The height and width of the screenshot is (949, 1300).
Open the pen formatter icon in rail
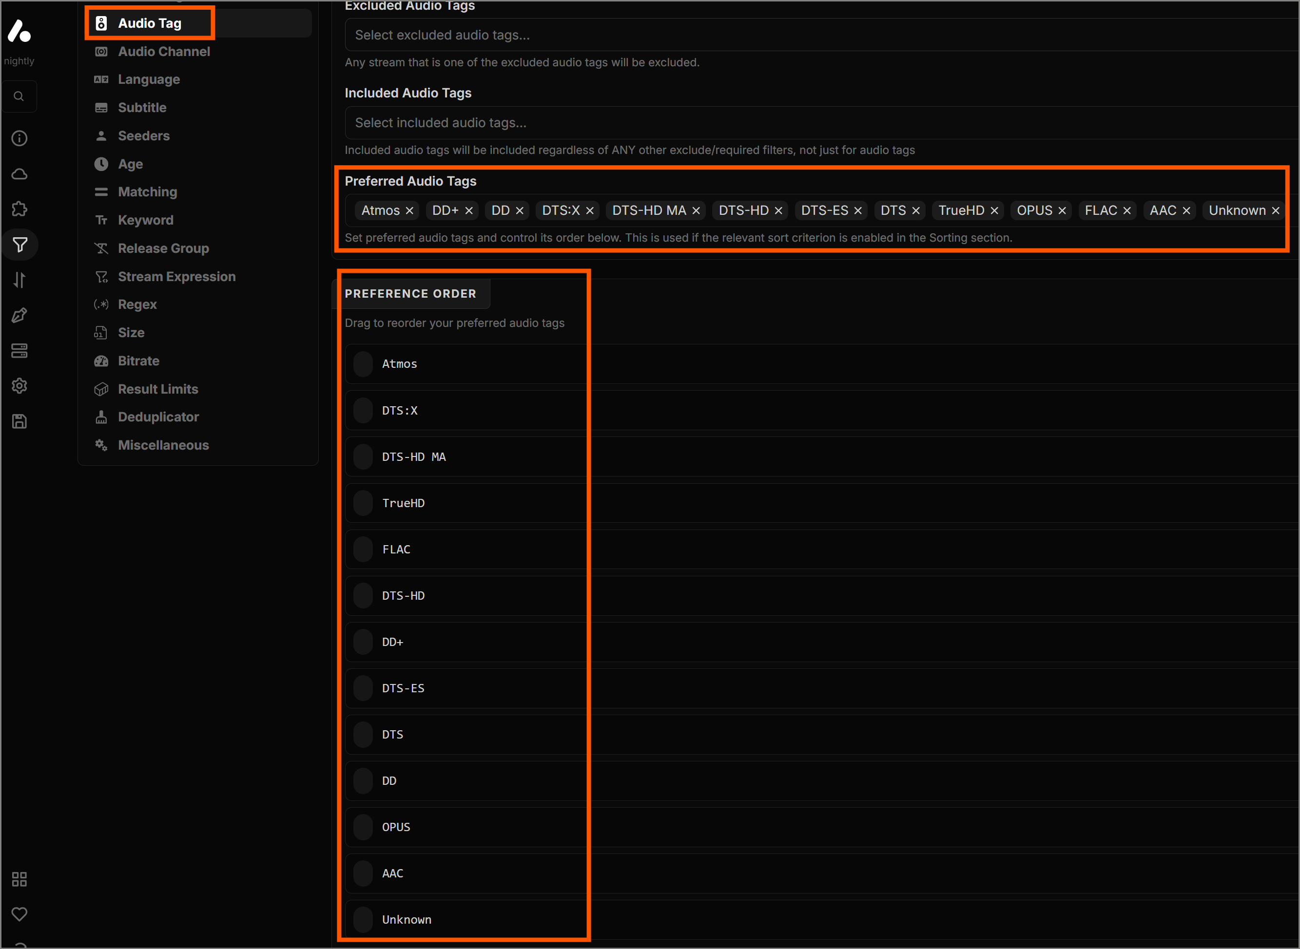tap(19, 315)
